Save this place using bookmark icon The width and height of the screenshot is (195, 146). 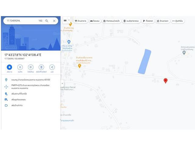pos(20,67)
